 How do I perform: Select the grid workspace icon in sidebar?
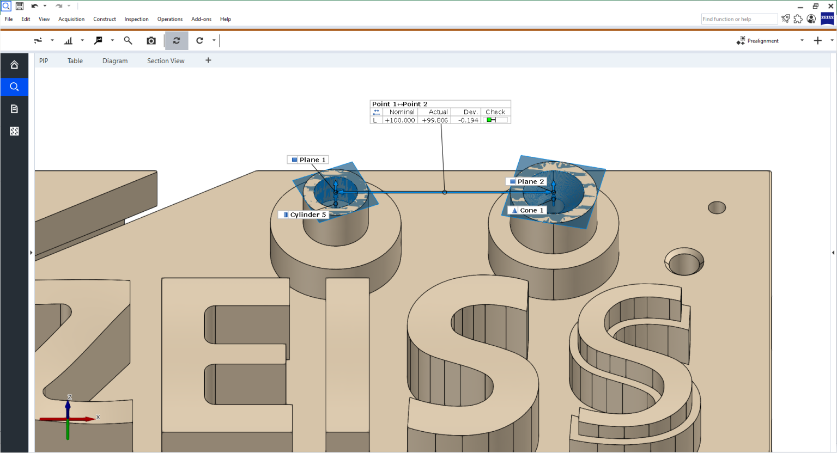tap(14, 131)
